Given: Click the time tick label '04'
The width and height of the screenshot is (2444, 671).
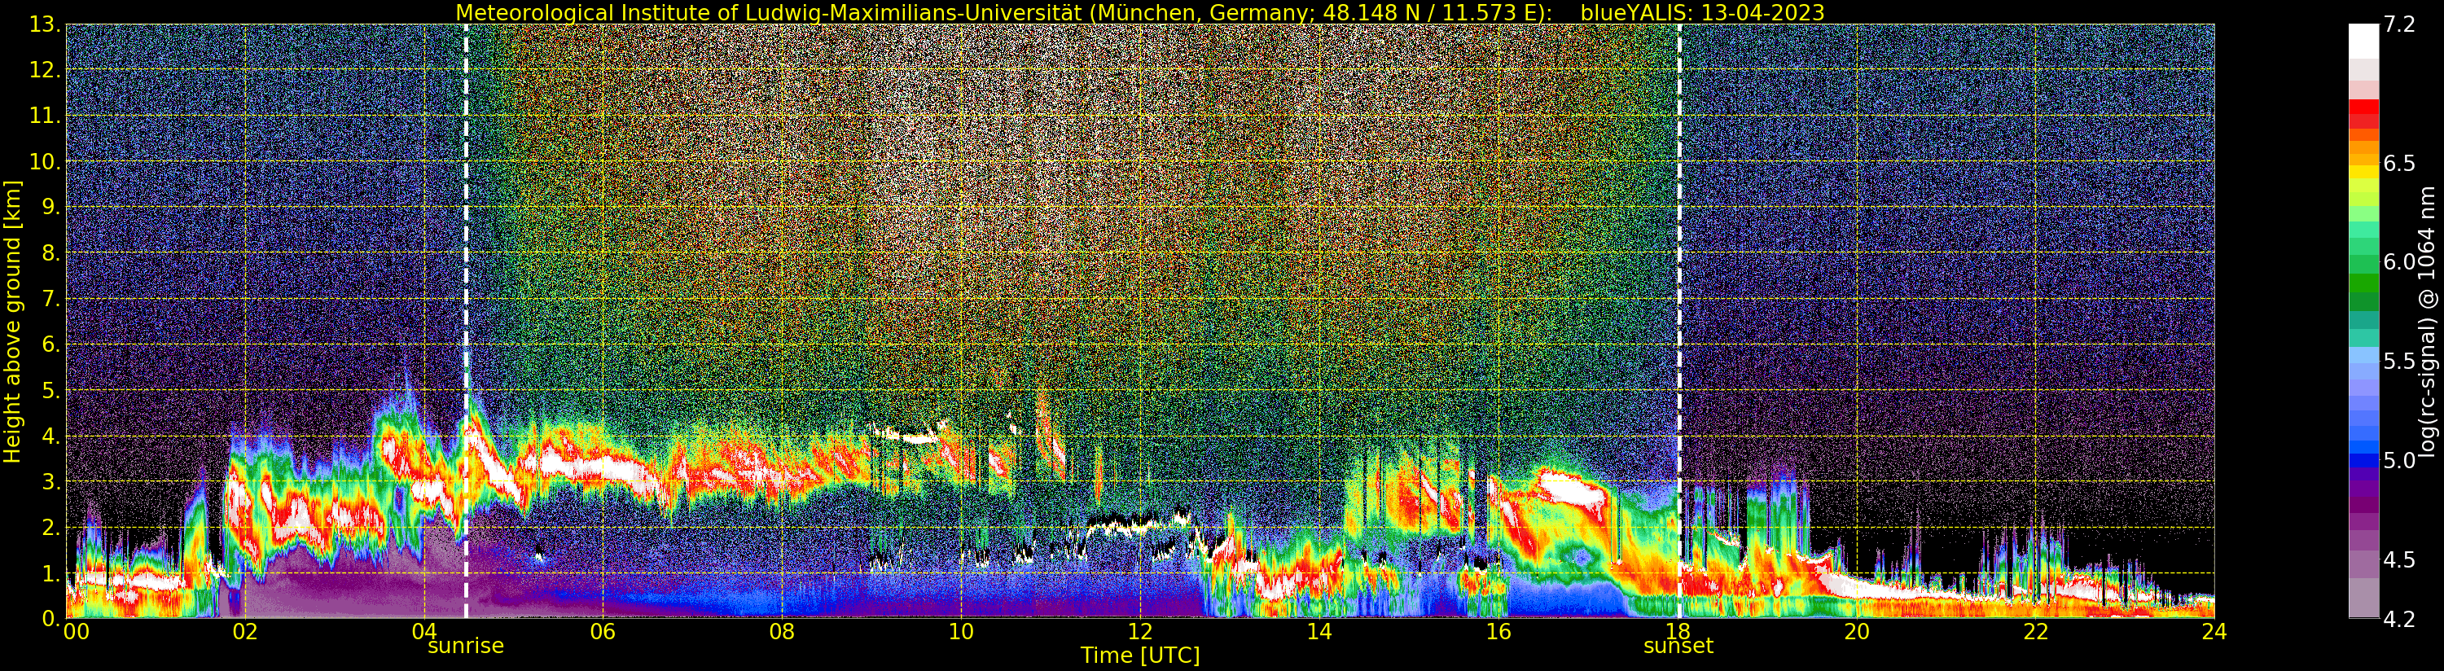Looking at the screenshot, I should (x=424, y=632).
